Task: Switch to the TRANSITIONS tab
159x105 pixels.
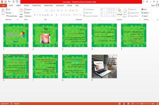Action: [37, 6]
